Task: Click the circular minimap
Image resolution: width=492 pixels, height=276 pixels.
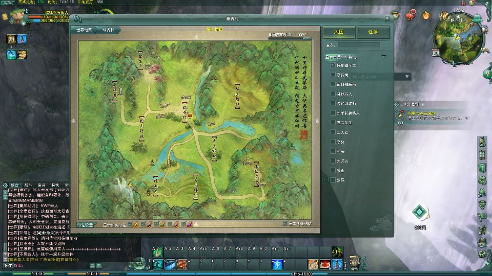Action: click(x=458, y=38)
